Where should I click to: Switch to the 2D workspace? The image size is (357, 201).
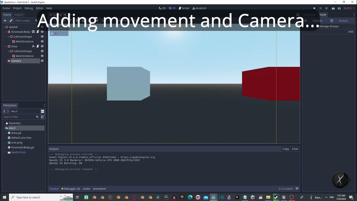click(x=162, y=8)
